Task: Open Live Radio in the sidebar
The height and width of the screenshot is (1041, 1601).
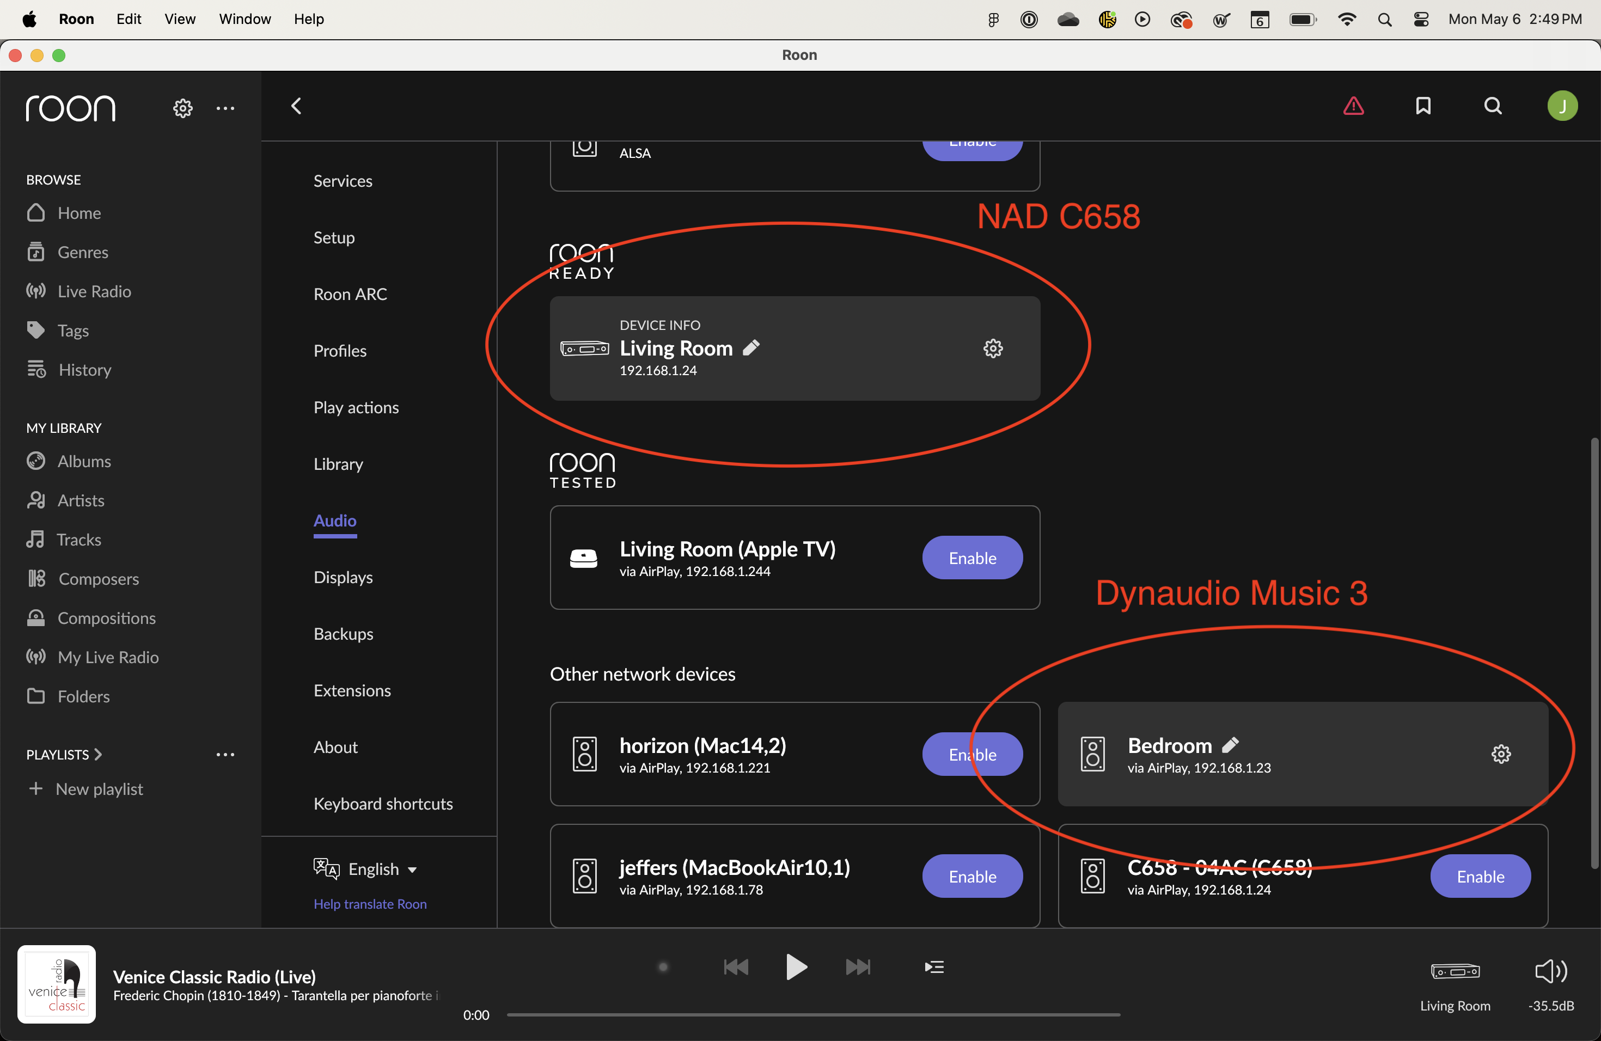Action: point(79,291)
